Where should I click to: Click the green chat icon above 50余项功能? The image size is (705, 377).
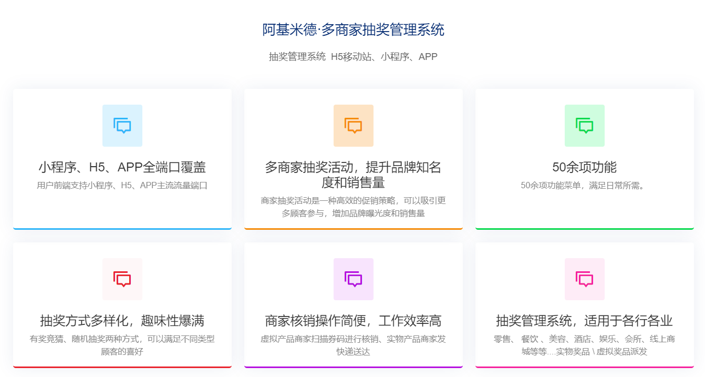585,126
